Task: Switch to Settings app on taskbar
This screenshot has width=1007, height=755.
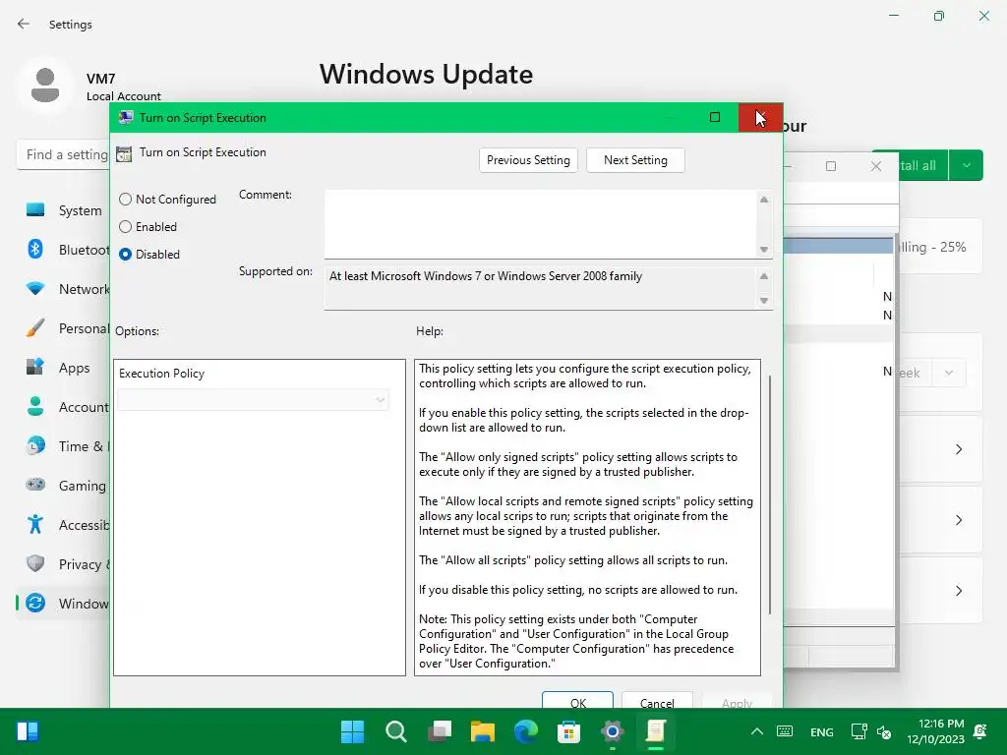Action: 612,731
